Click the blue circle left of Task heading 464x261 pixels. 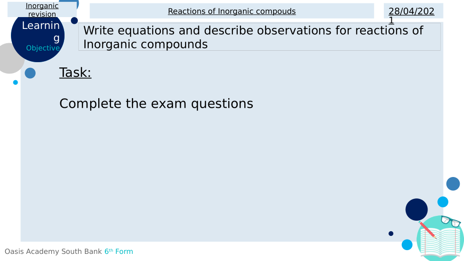[x=30, y=73]
